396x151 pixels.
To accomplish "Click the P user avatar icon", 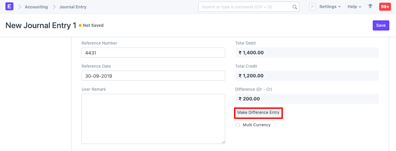I will coord(312,7).
